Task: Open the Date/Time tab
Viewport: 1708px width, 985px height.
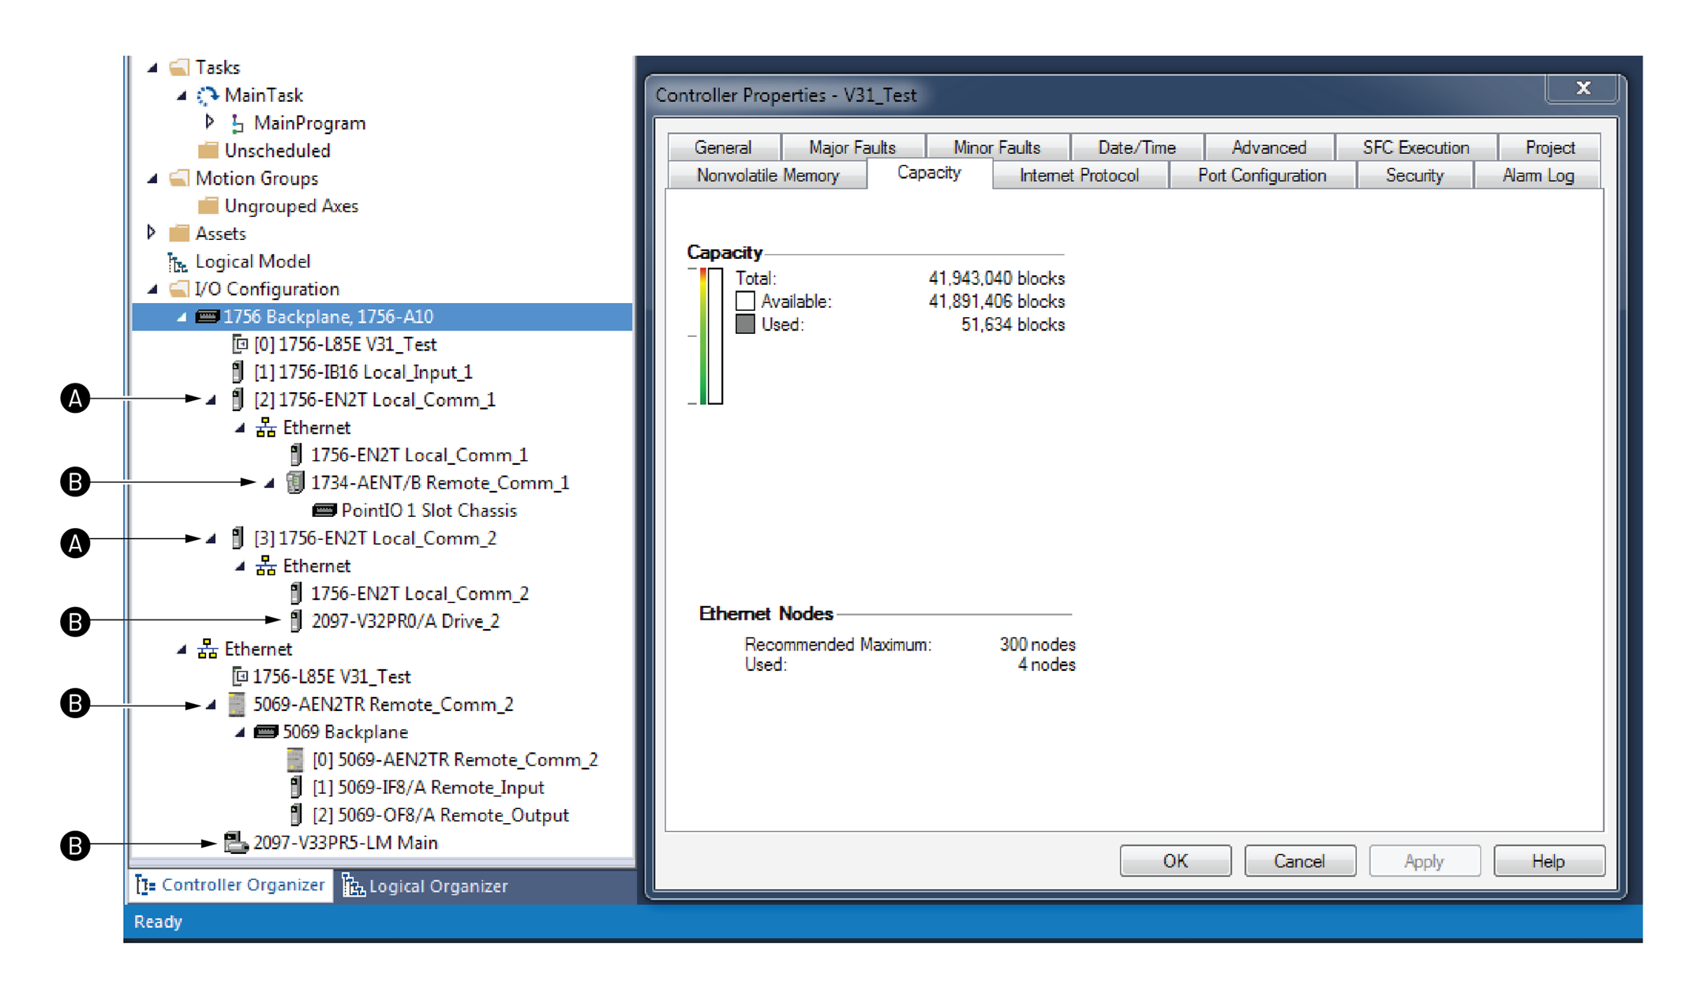Action: pos(1137,148)
